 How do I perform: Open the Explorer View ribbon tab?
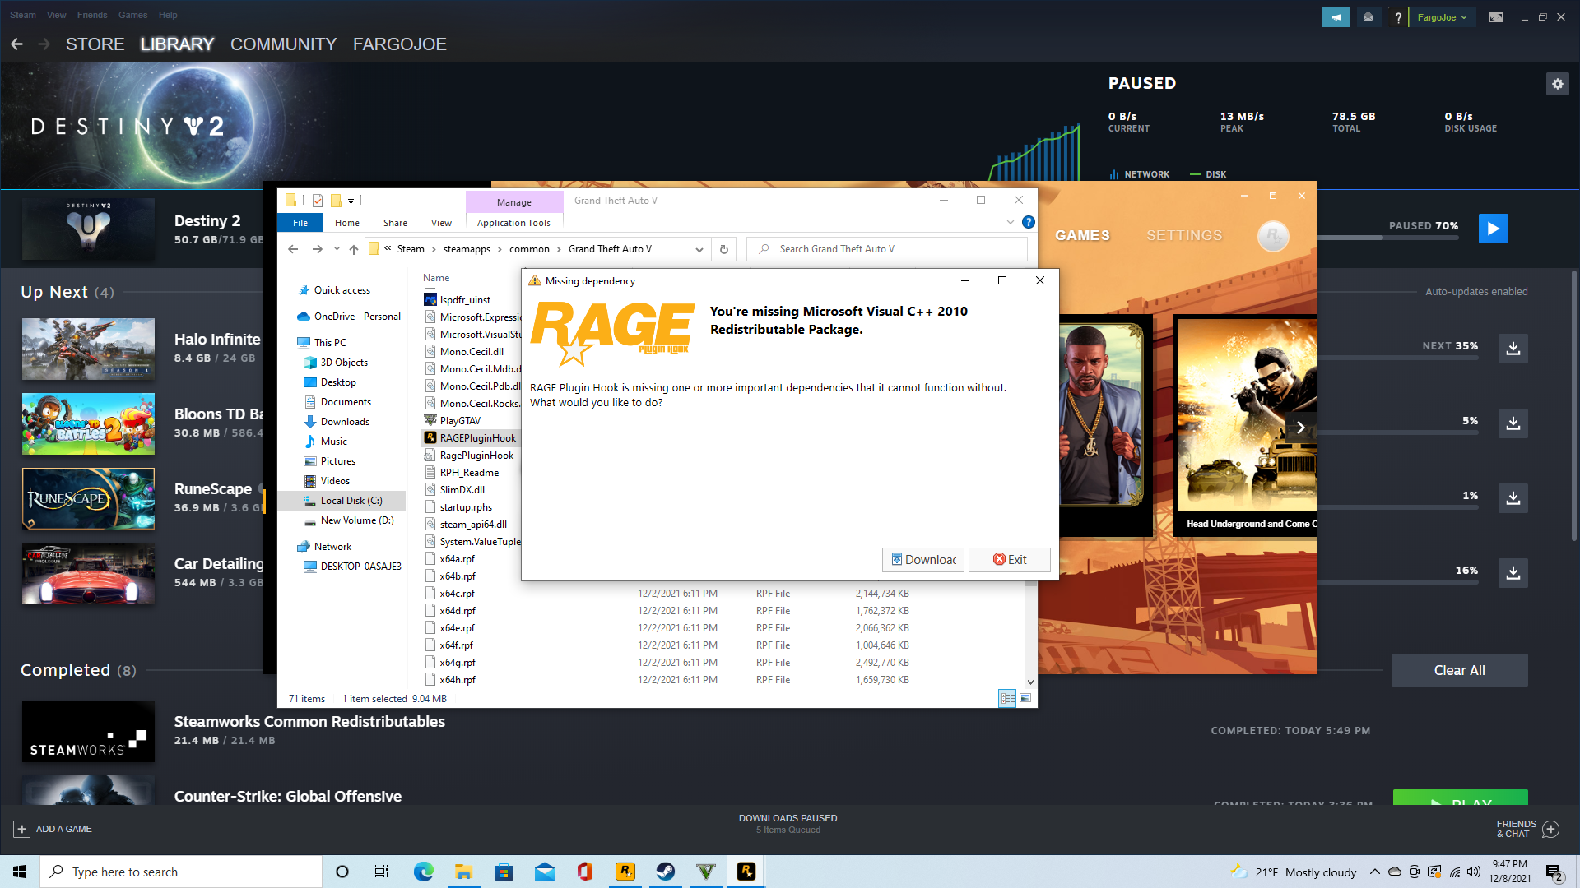[x=441, y=223]
